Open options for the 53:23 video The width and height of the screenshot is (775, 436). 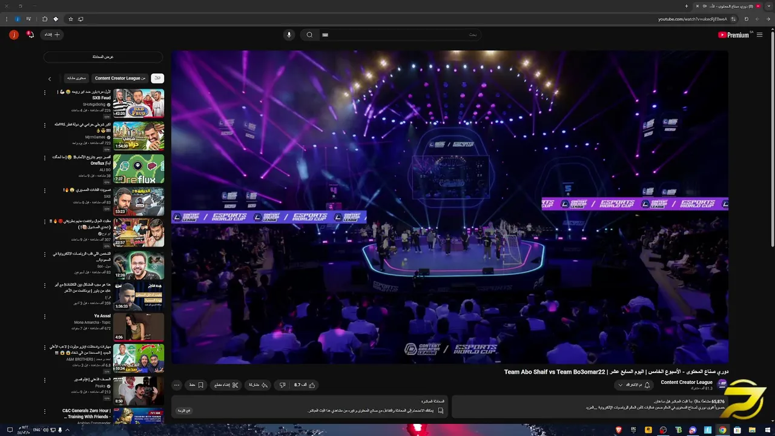pos(45,191)
